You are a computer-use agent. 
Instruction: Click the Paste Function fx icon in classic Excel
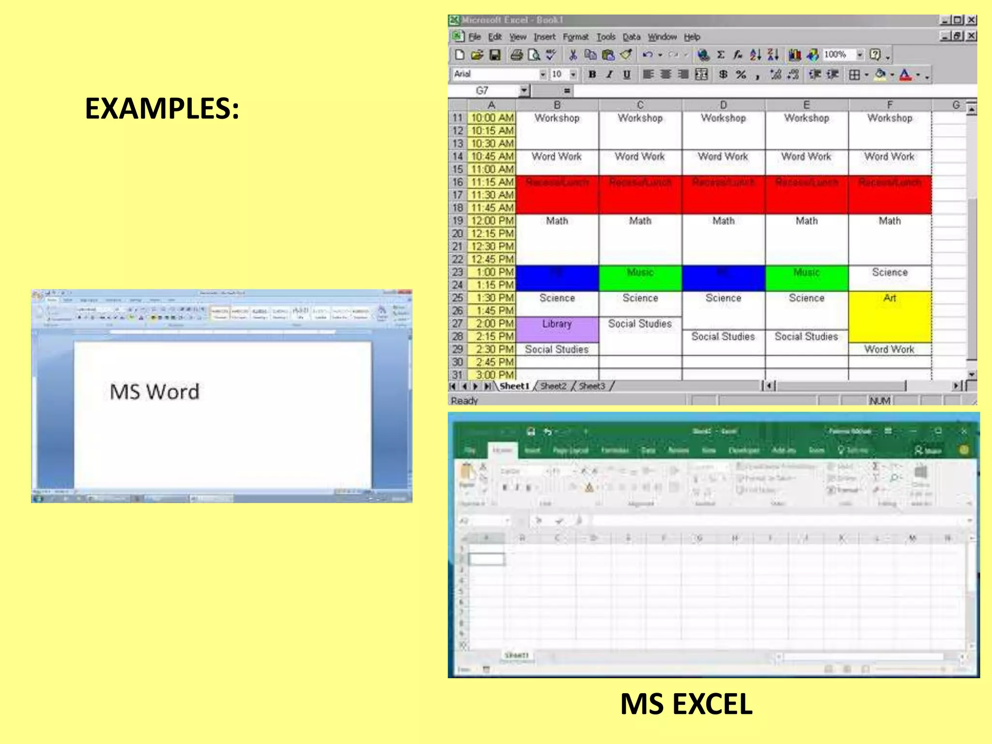point(738,55)
